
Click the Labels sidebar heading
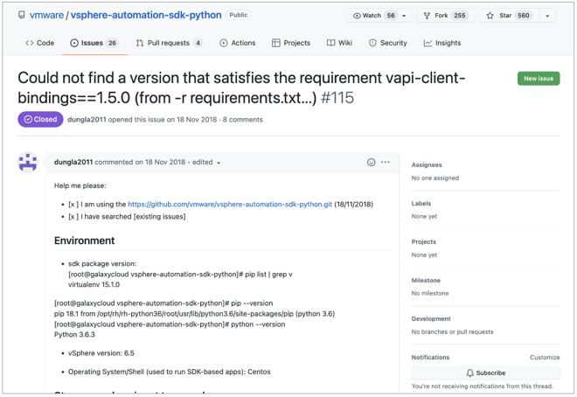(x=421, y=204)
